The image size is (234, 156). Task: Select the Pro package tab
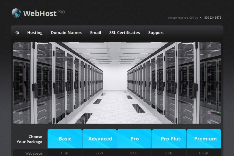tap(135, 139)
